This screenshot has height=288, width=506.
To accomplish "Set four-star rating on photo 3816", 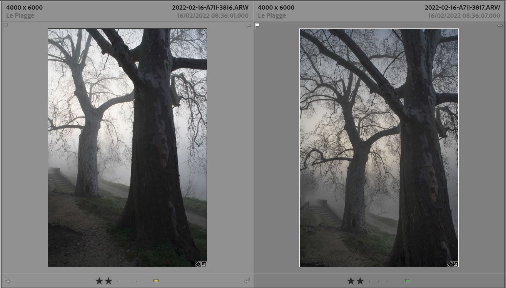I will (127, 281).
